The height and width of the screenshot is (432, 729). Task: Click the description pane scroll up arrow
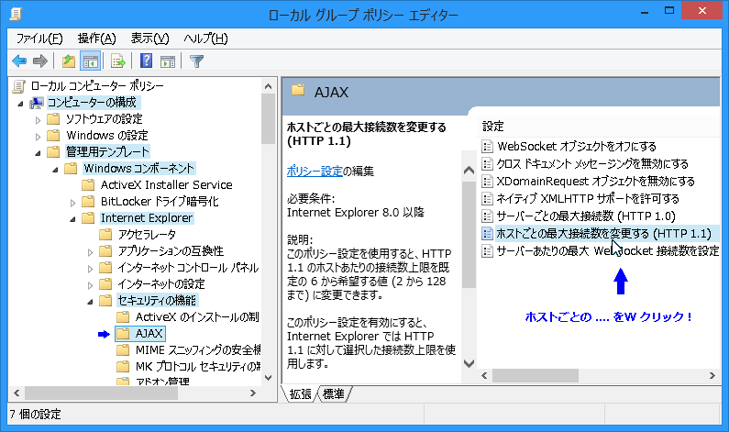(469, 171)
